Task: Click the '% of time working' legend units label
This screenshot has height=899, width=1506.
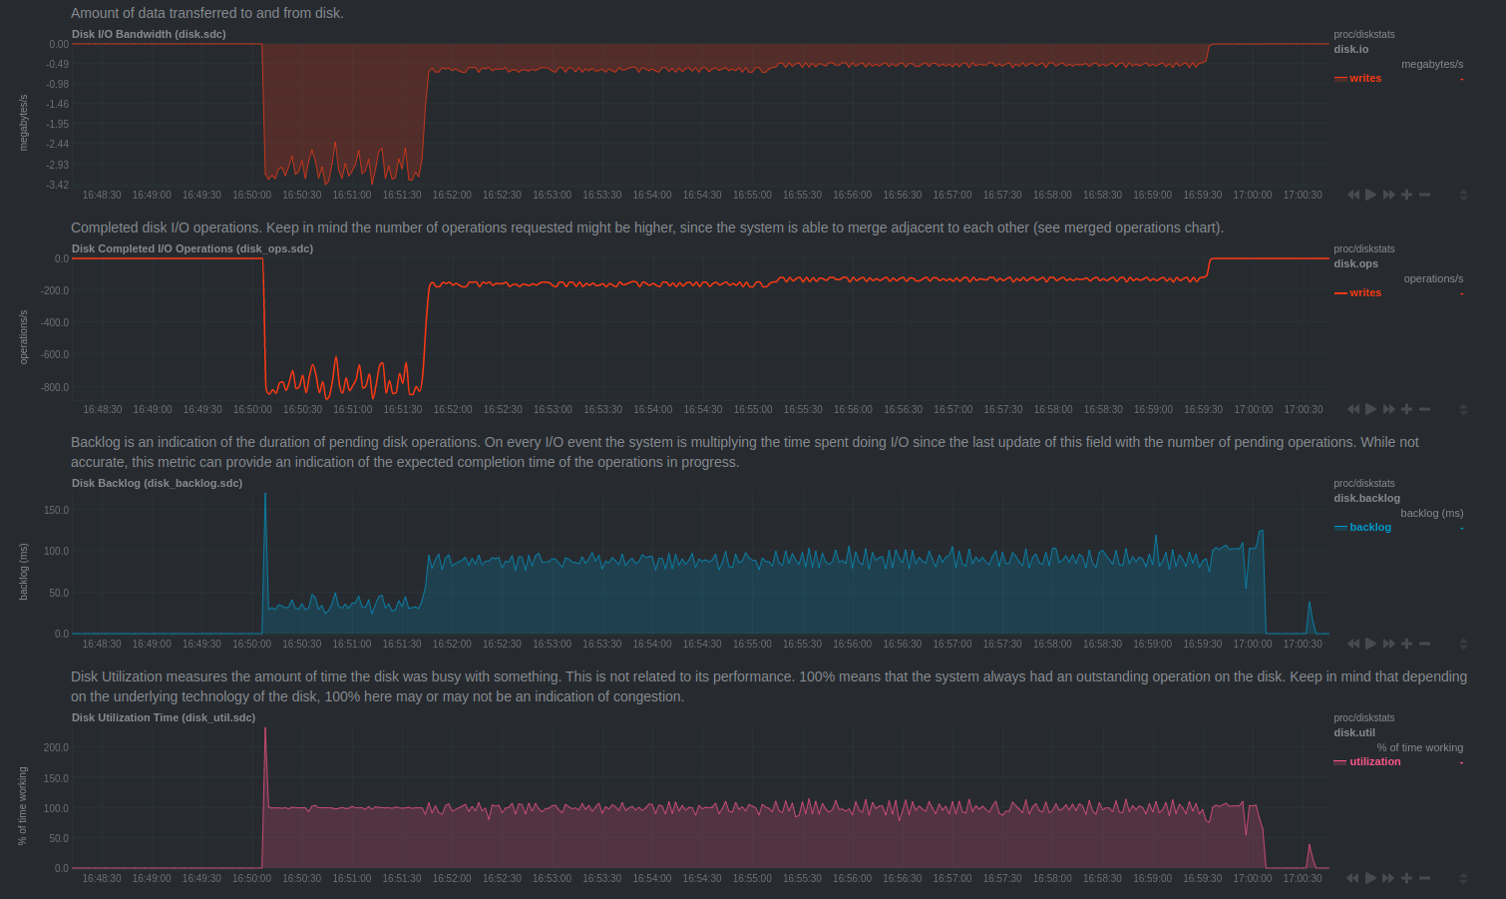Action: click(x=1420, y=747)
